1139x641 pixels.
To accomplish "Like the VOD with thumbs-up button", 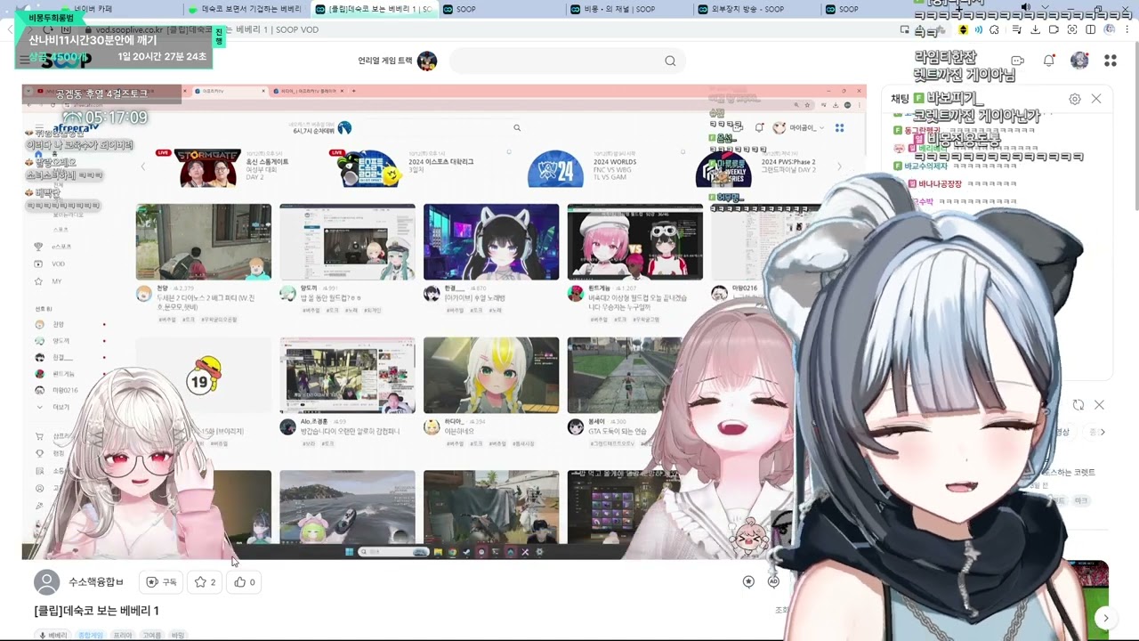I will [x=245, y=582].
